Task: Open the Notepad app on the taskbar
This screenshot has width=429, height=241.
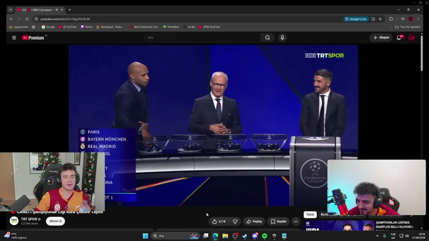Action: click(x=284, y=236)
